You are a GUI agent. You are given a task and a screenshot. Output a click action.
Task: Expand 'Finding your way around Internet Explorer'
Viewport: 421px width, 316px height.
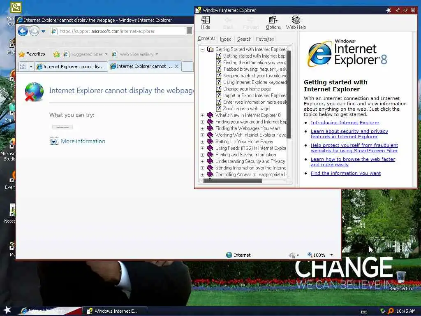tap(202, 122)
